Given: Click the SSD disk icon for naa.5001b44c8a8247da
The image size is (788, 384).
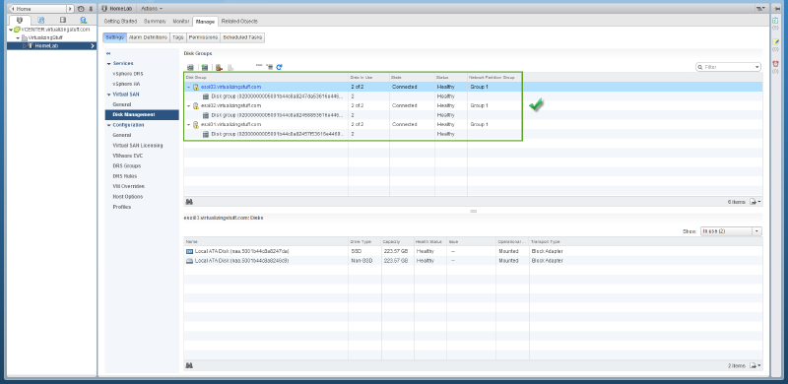Looking at the screenshot, I should (x=190, y=251).
